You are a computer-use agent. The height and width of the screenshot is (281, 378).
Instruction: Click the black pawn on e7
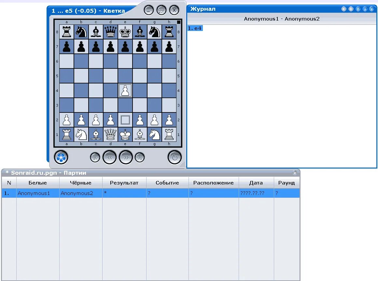125,47
